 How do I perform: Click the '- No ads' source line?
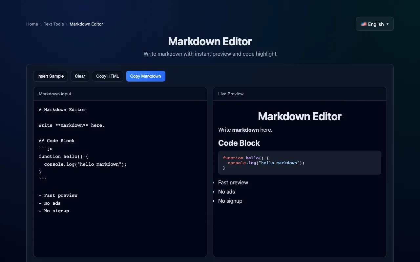pos(50,203)
